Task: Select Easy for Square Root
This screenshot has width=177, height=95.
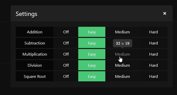Action: point(92,76)
